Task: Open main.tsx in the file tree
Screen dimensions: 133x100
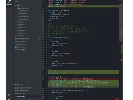Action: pyautogui.click(x=22, y=33)
